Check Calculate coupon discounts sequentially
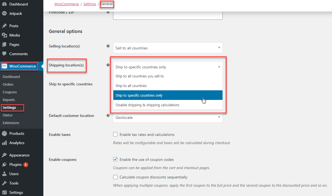The image size is (332, 196). point(115,177)
